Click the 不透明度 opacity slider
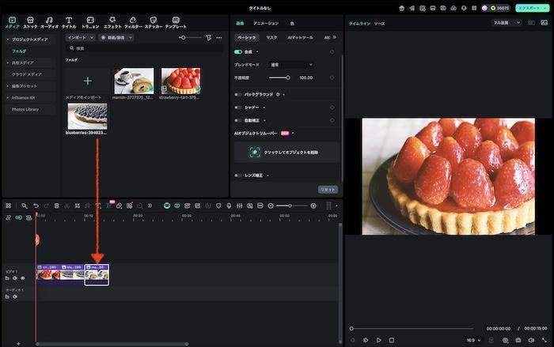554x347 pixels. pyautogui.click(x=279, y=77)
